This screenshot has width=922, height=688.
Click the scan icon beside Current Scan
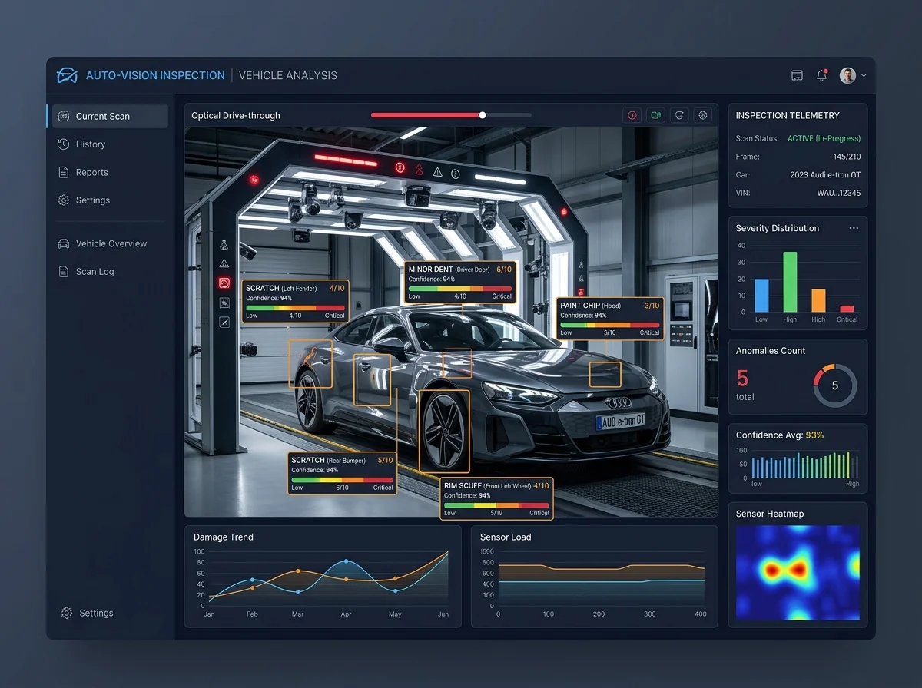[64, 116]
